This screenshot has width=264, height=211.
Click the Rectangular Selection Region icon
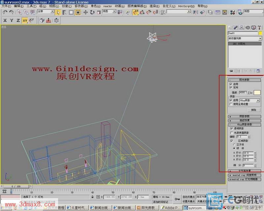tap(71, 13)
